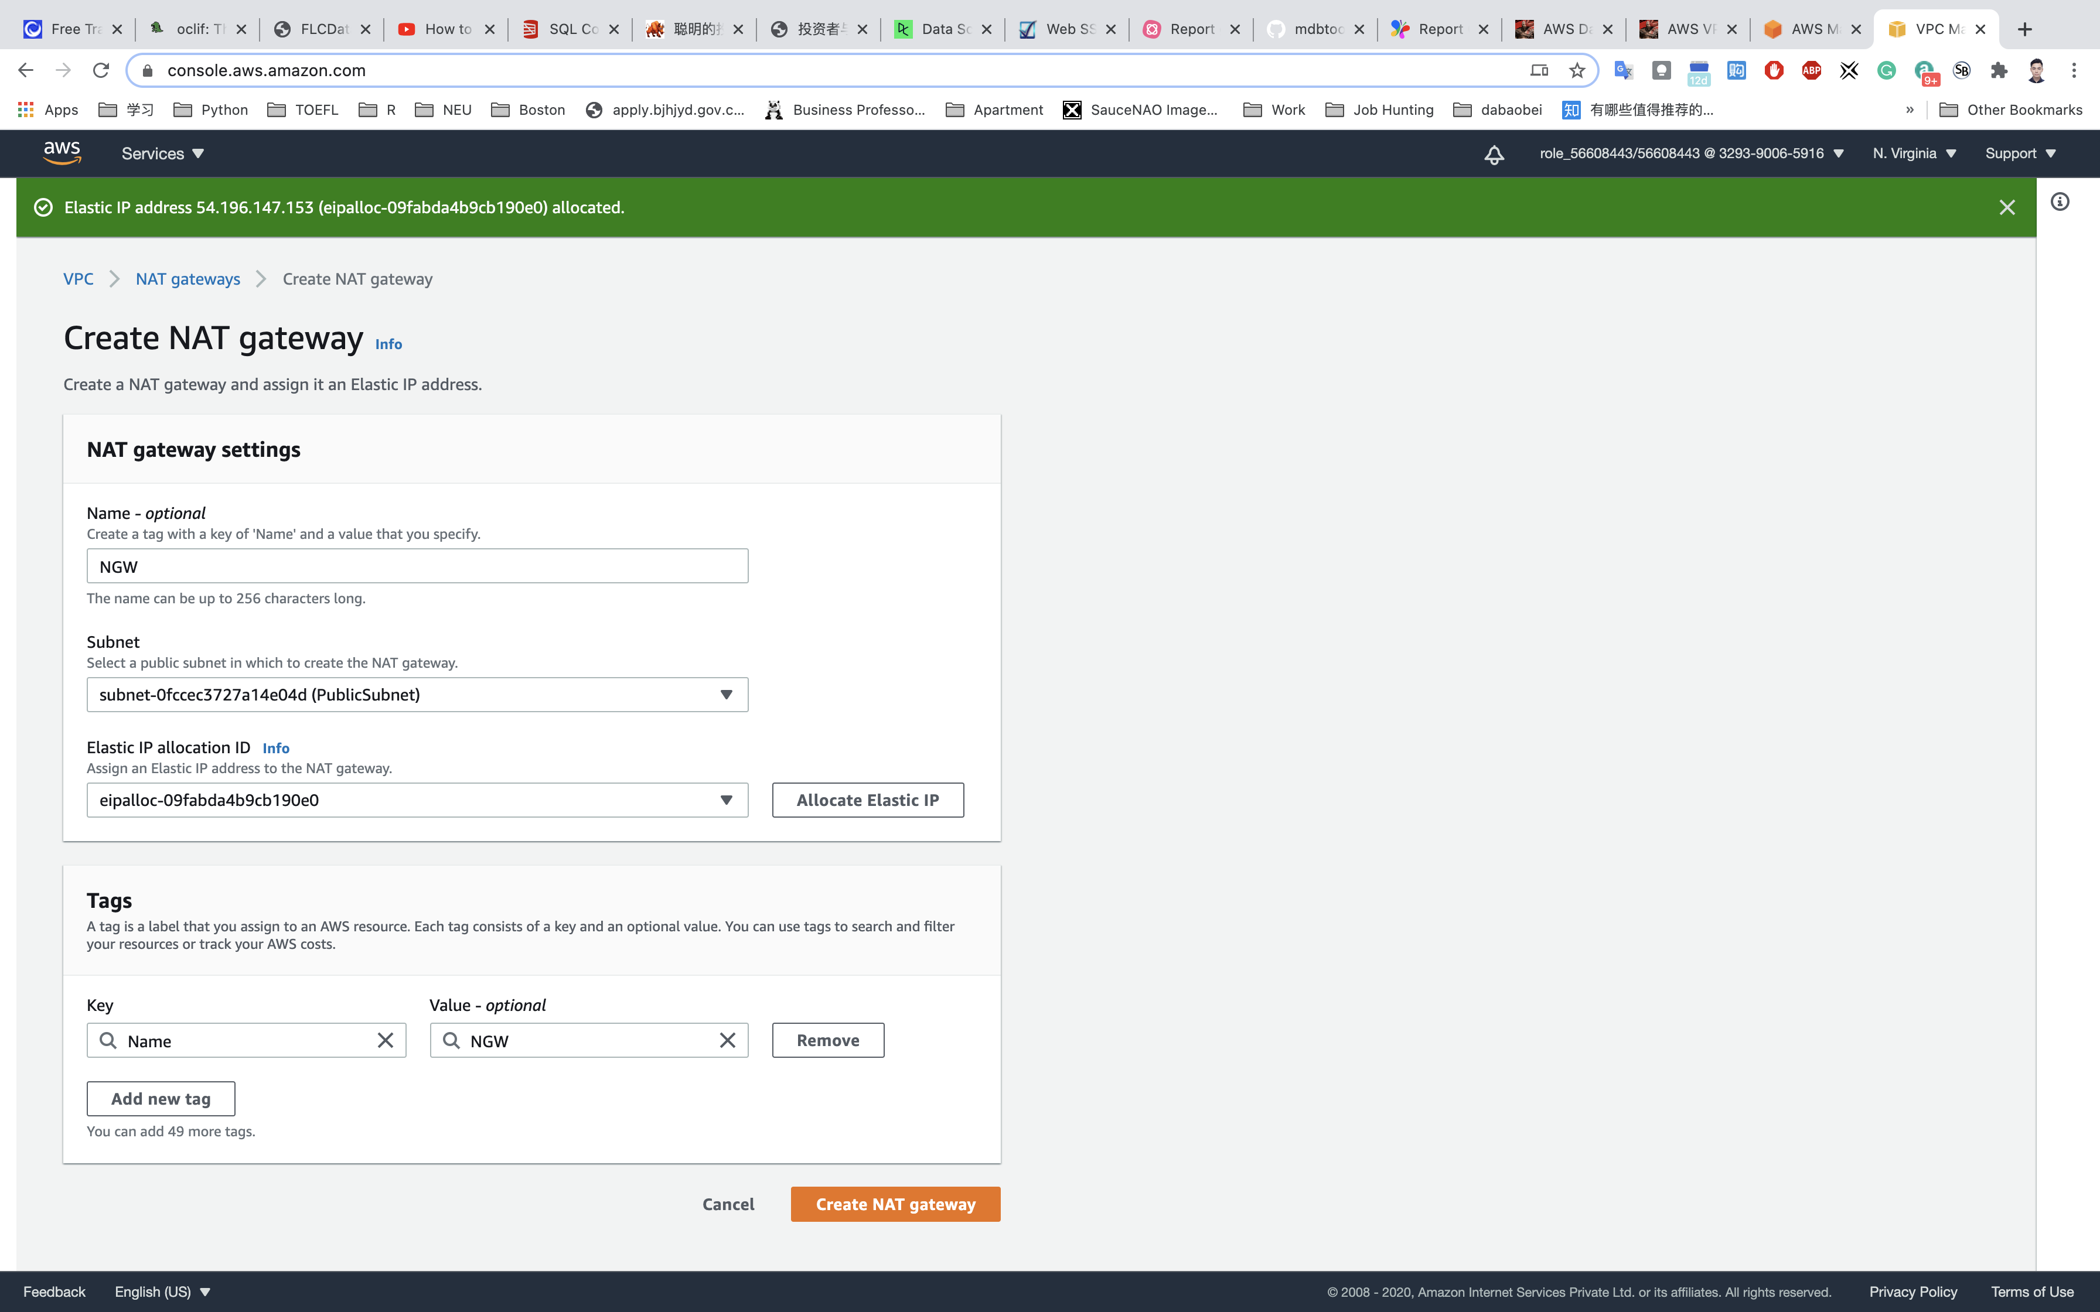This screenshot has height=1312, width=2100.
Task: Clear the NGW tag value field
Action: coord(727,1040)
